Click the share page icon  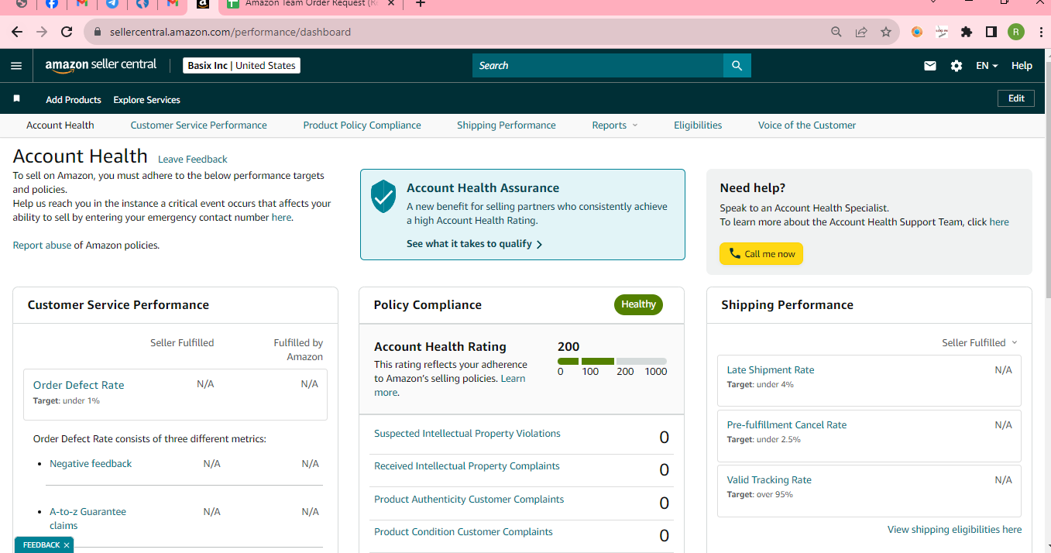tap(860, 32)
